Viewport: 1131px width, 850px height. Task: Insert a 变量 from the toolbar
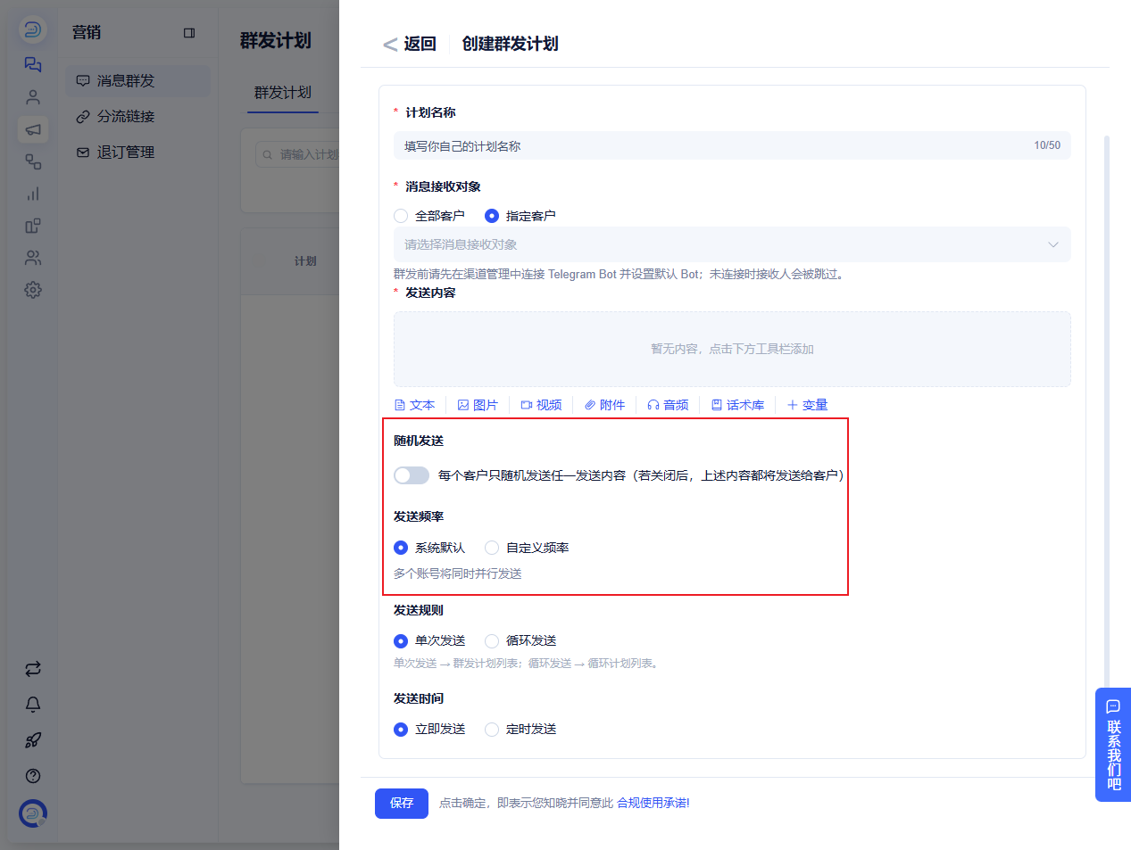point(807,405)
